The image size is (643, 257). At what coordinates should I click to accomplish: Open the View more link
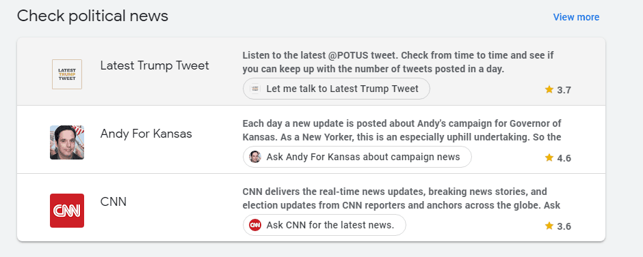(576, 17)
